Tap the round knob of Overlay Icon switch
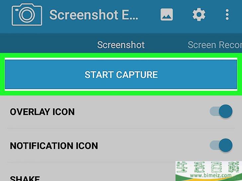The image size is (242, 181). pos(226,111)
